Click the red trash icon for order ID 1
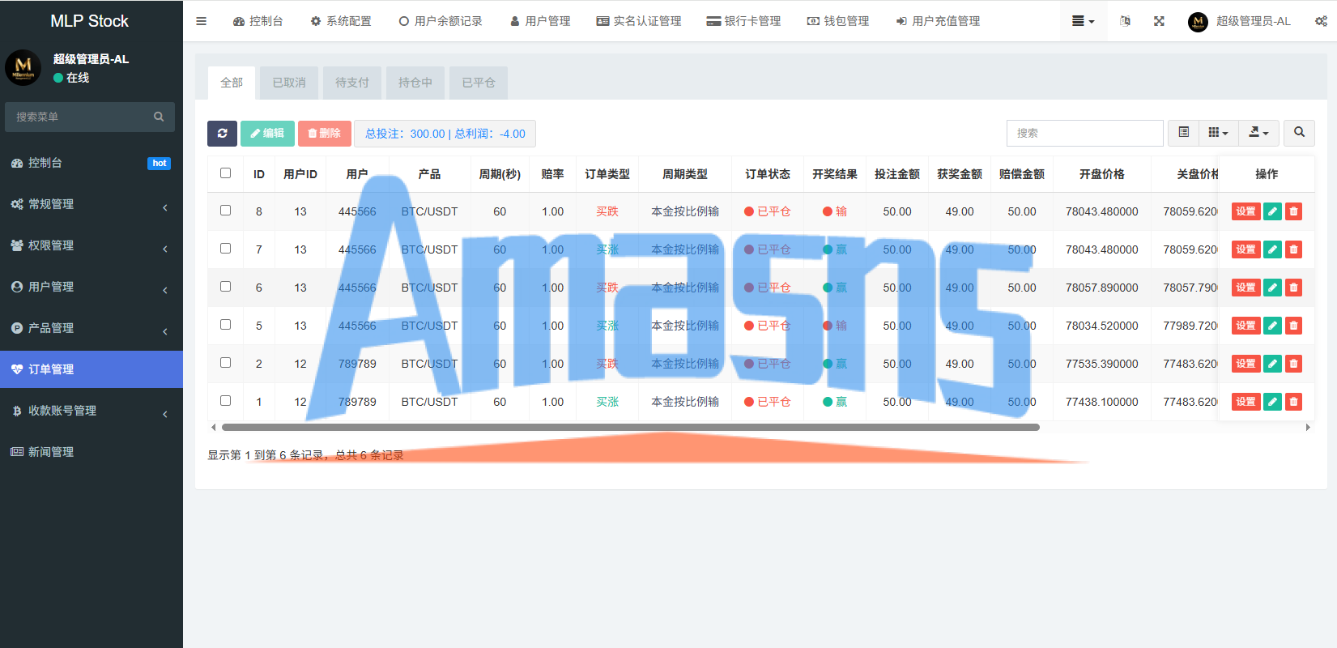The image size is (1337, 648). coord(1293,402)
